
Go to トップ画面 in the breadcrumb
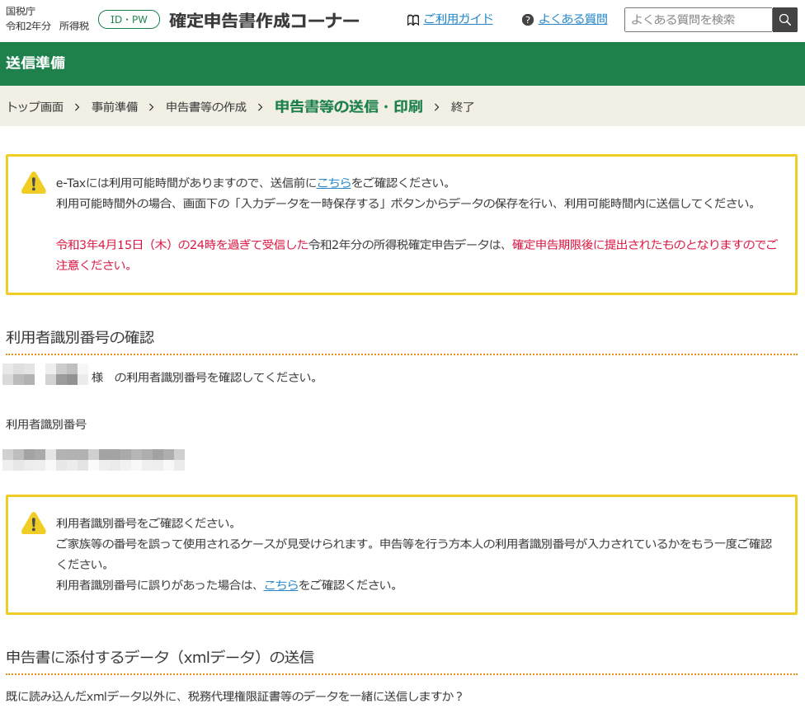35,106
